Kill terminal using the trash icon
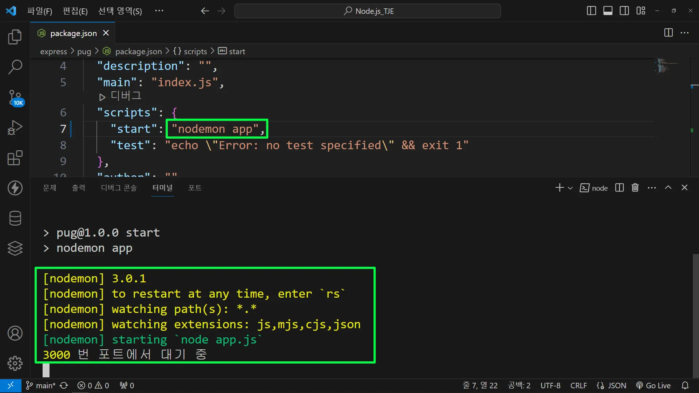This screenshot has height=393, width=699. click(635, 188)
